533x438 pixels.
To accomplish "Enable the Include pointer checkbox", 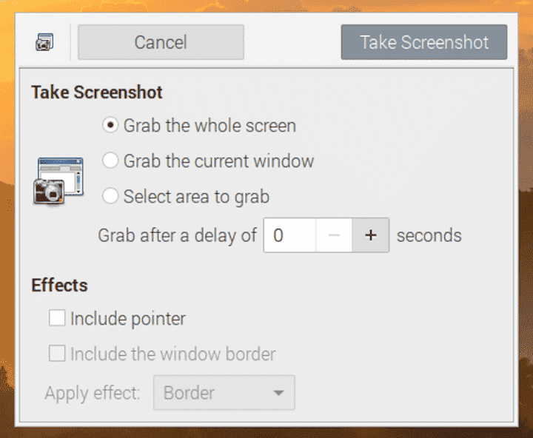I will pos(56,319).
